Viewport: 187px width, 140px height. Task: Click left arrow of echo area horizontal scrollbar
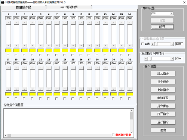[6, 136]
